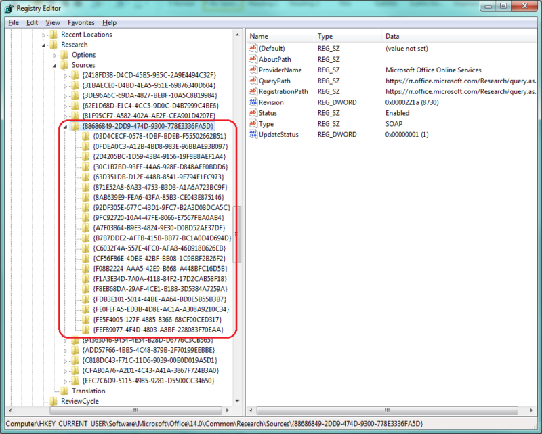The width and height of the screenshot is (542, 434).
Task: Open the View menu
Action: (x=53, y=22)
